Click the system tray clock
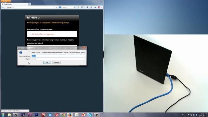 (202, 115)
